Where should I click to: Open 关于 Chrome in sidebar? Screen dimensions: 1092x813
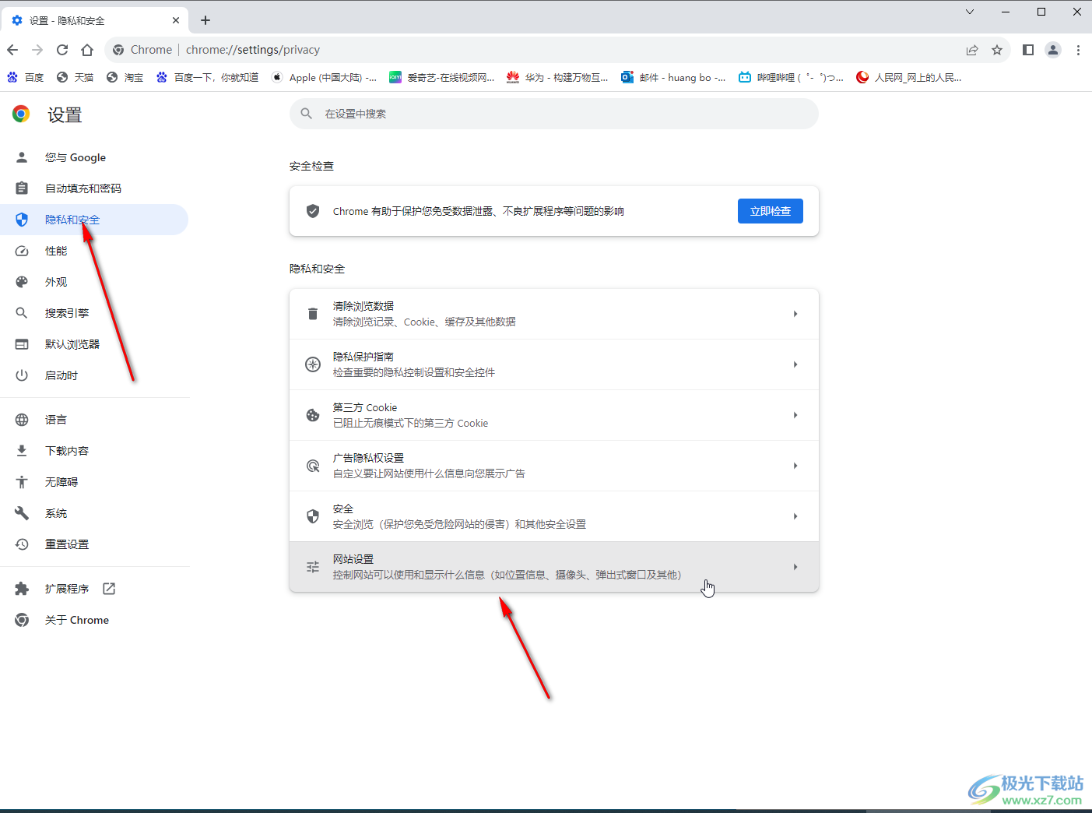[x=94, y=620]
